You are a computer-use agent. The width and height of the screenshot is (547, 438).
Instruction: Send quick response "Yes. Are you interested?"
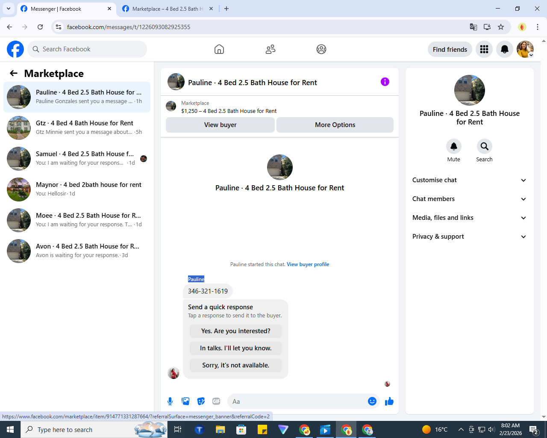pos(236,331)
